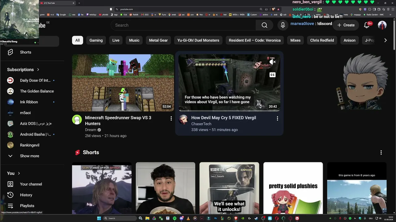Open the Windows Start menu
This screenshot has width=396, height=222.
99,218
